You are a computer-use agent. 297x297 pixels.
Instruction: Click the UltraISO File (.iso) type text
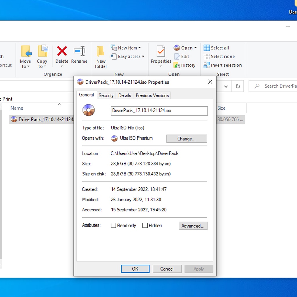pos(128,128)
